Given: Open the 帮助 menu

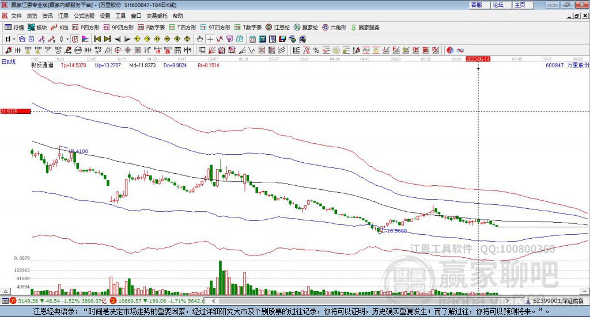Looking at the screenshot, I should (x=177, y=16).
